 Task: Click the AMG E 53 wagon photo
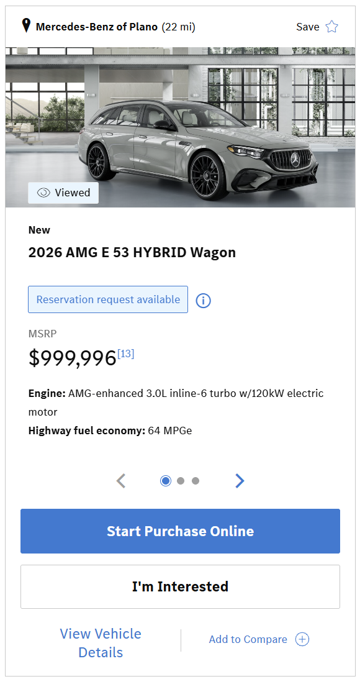[180, 127]
